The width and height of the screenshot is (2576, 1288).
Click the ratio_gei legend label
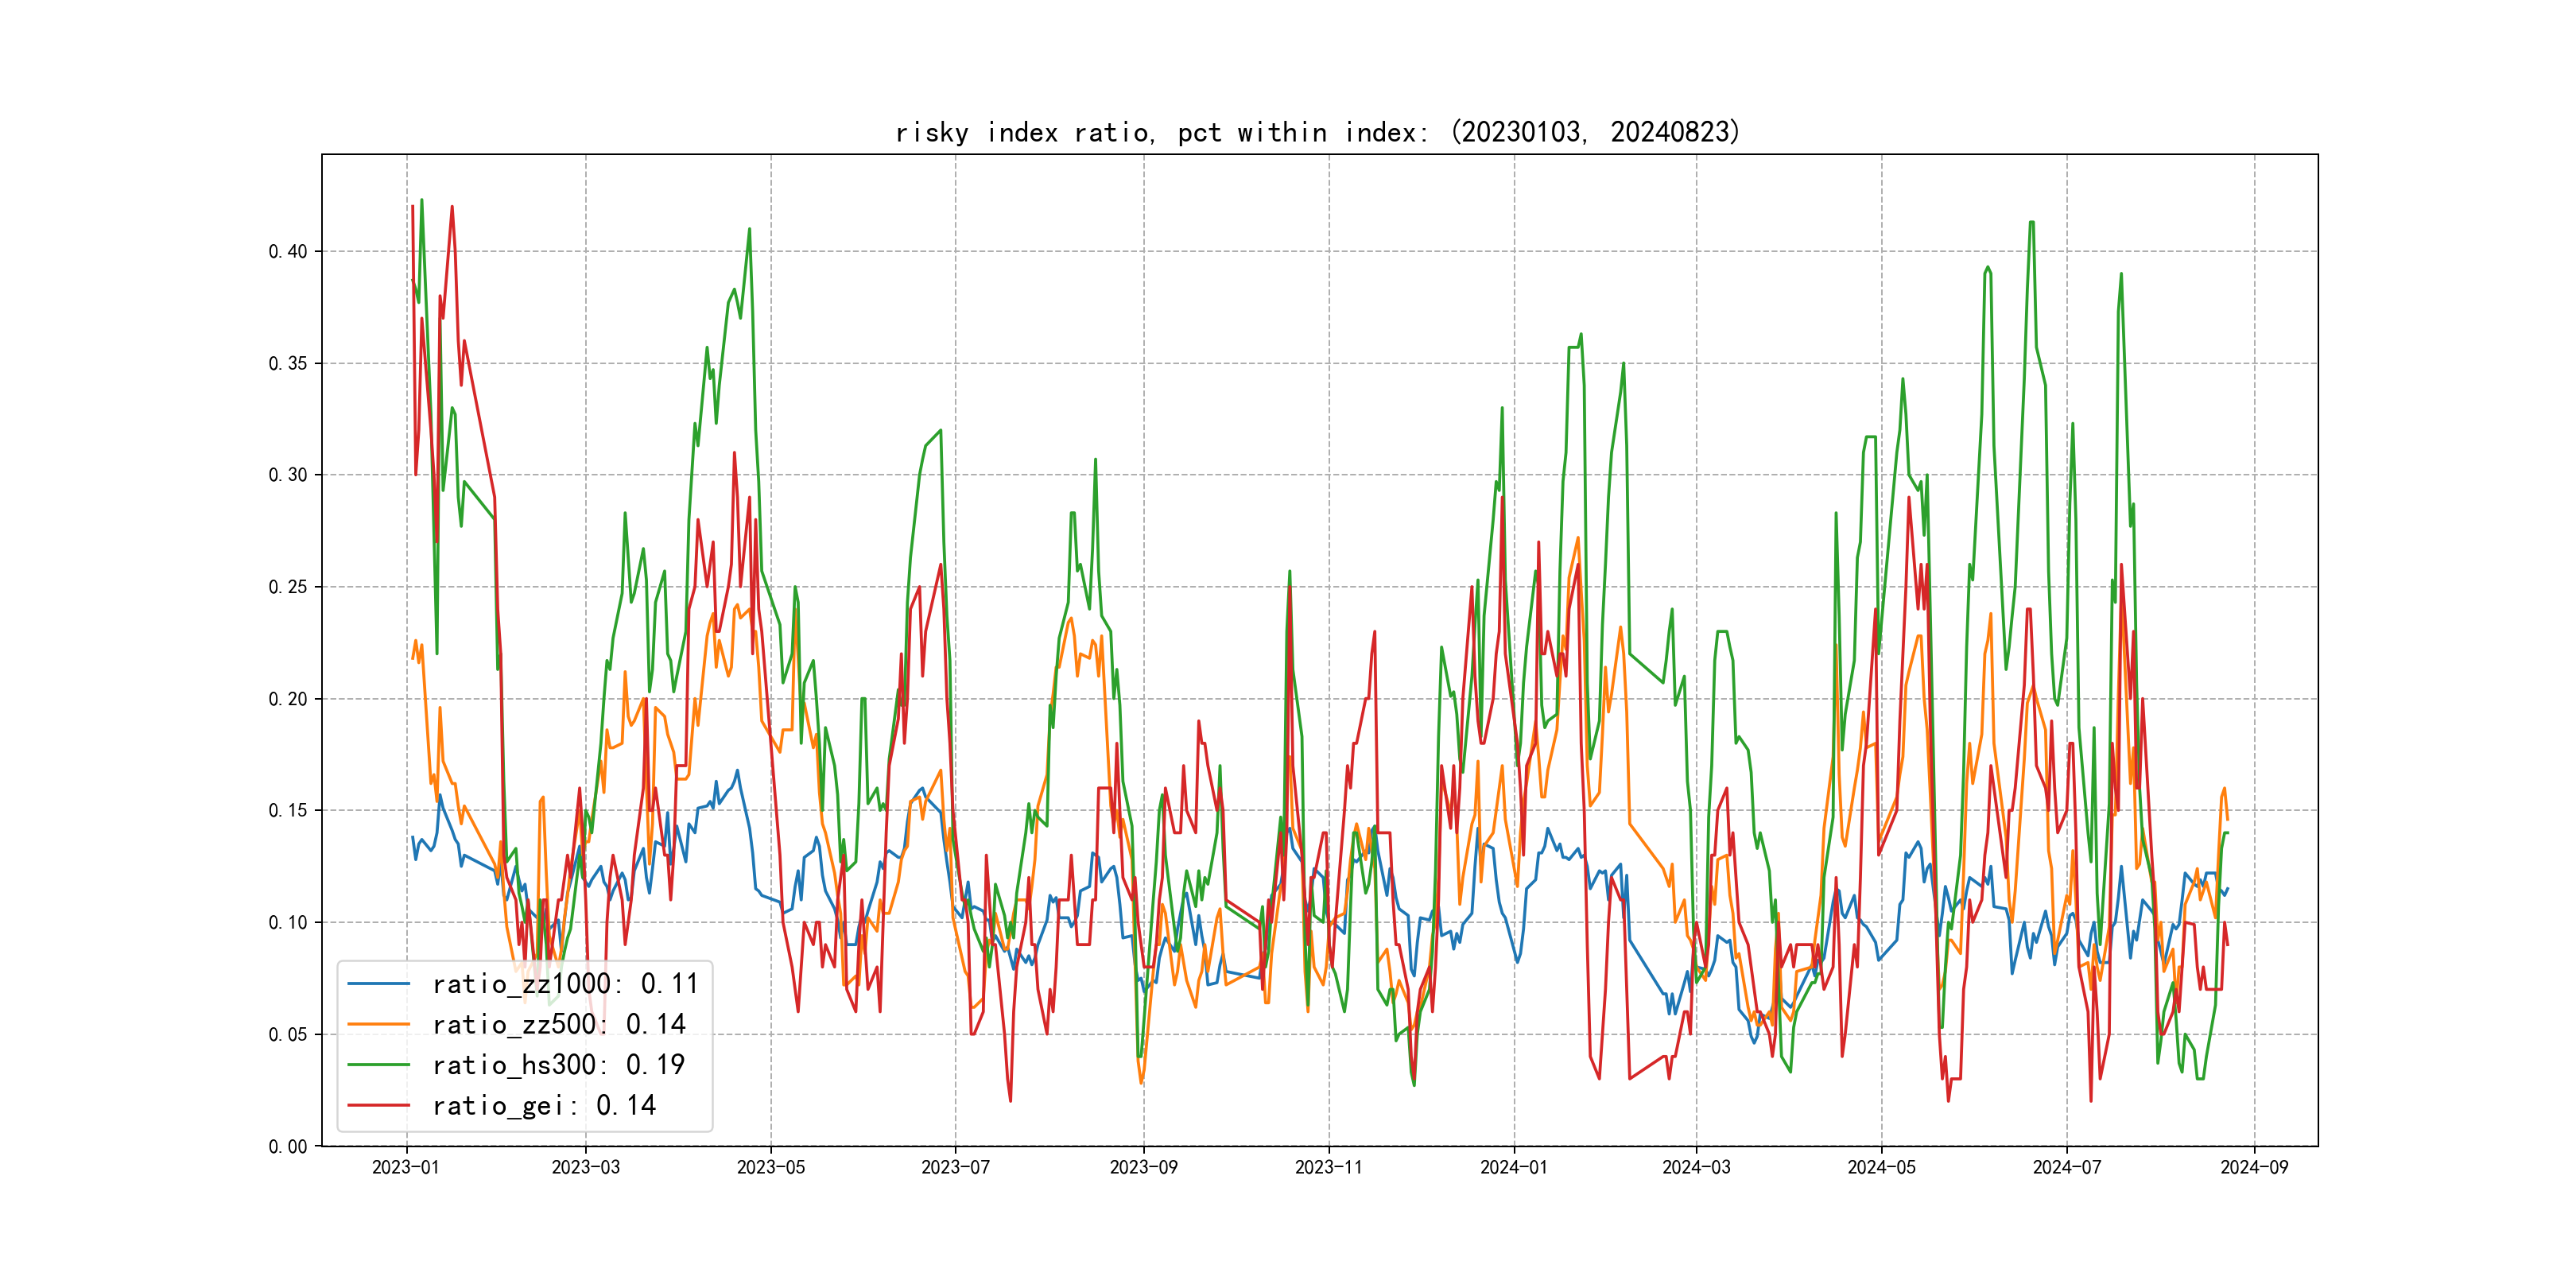[x=543, y=1105]
